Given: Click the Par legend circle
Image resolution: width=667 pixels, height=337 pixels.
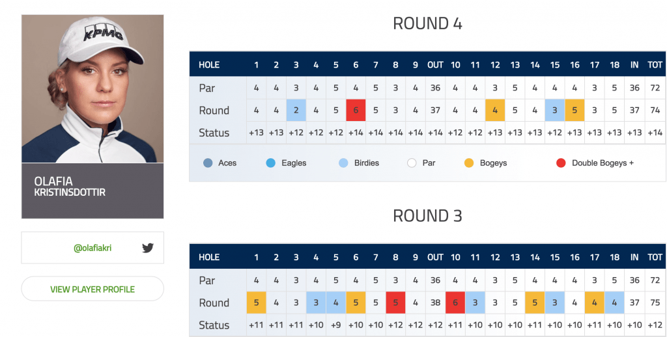Looking at the screenshot, I should click(412, 163).
